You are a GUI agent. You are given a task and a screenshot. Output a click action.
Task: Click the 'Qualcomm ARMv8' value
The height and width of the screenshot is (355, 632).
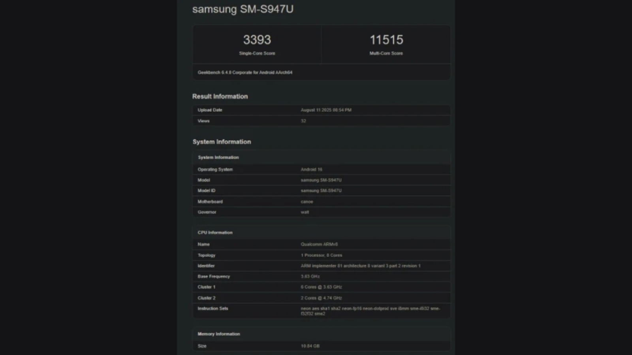[x=319, y=245]
